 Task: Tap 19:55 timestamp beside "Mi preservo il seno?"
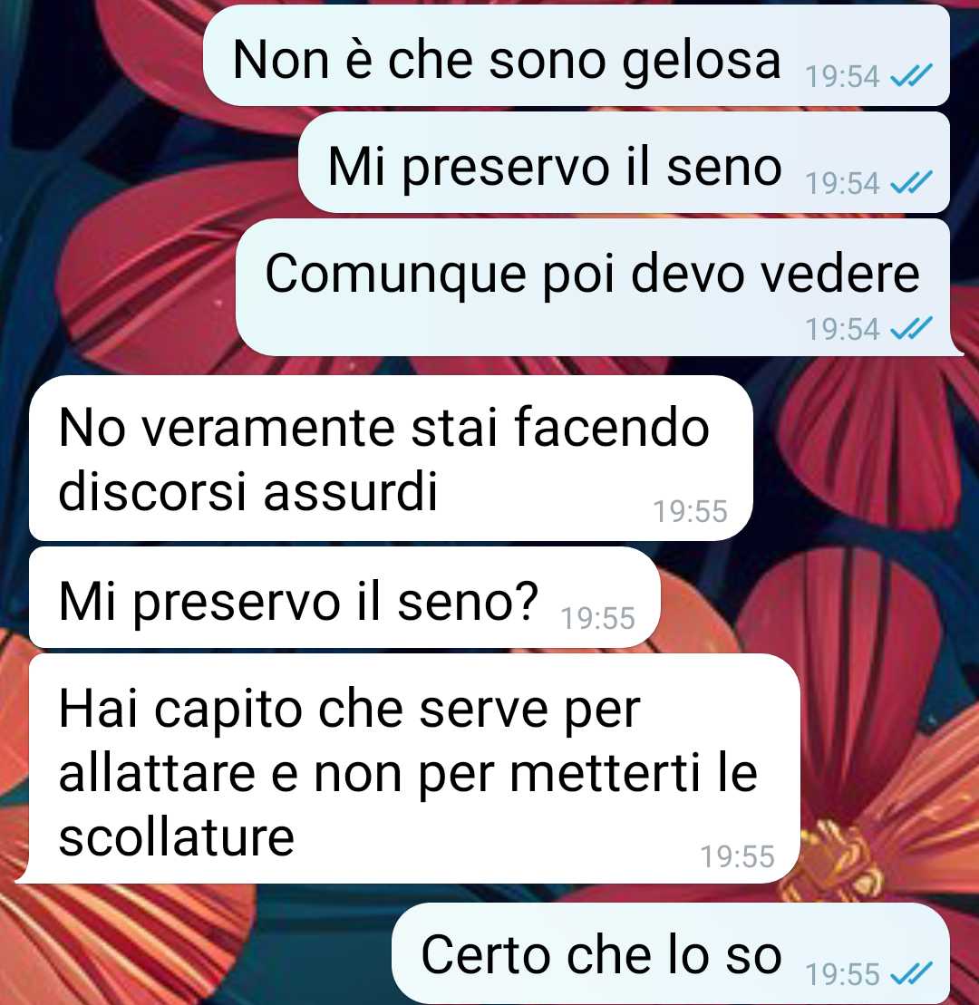(597, 619)
